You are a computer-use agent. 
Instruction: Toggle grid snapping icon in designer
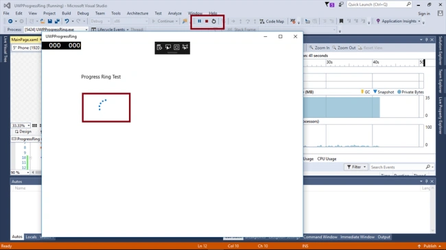(34, 125)
